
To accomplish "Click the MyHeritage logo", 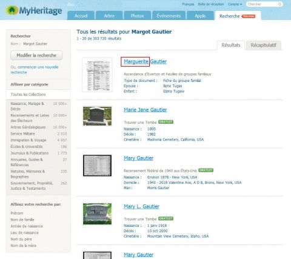I will 34,10.
